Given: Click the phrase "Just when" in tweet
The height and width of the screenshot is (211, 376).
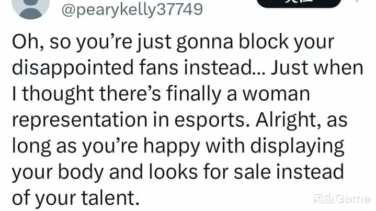Looking at the screenshot, I should (x=317, y=67).
